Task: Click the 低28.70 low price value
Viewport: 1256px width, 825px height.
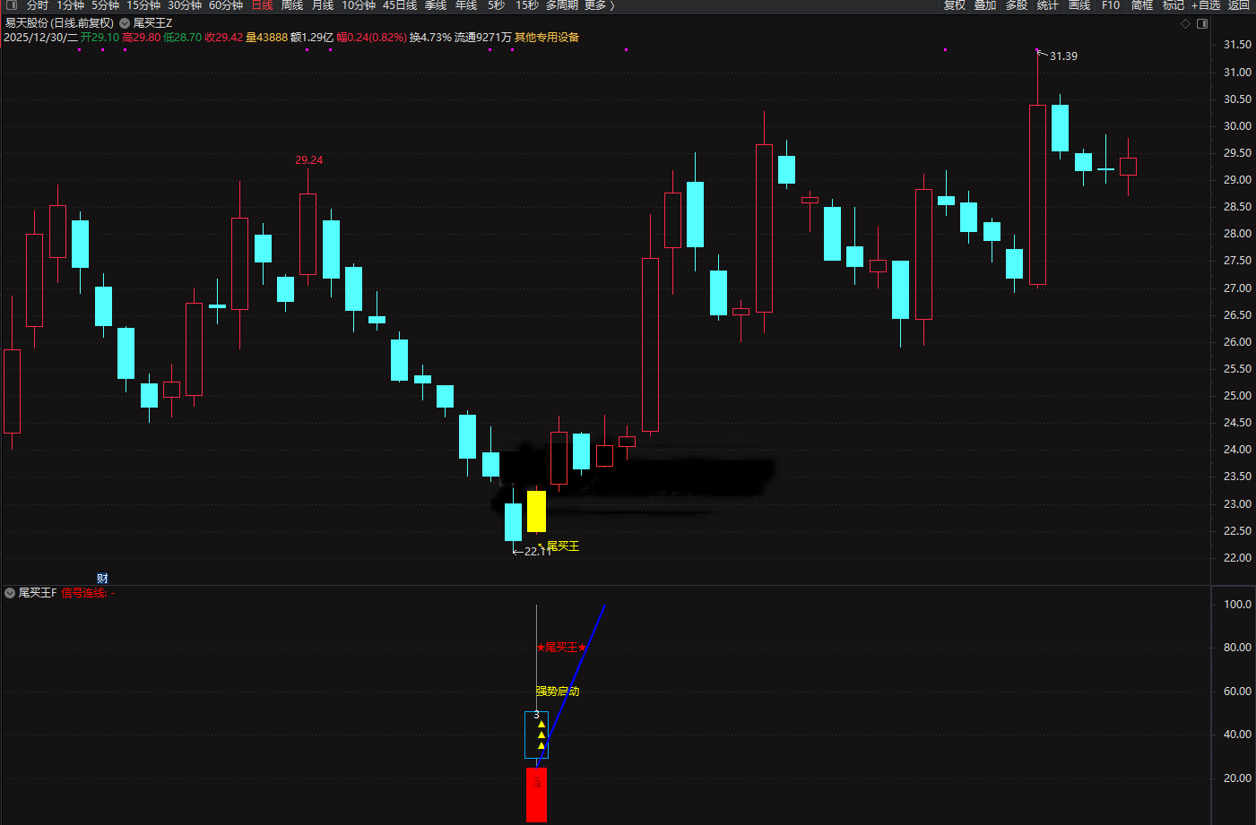Action: (x=183, y=38)
